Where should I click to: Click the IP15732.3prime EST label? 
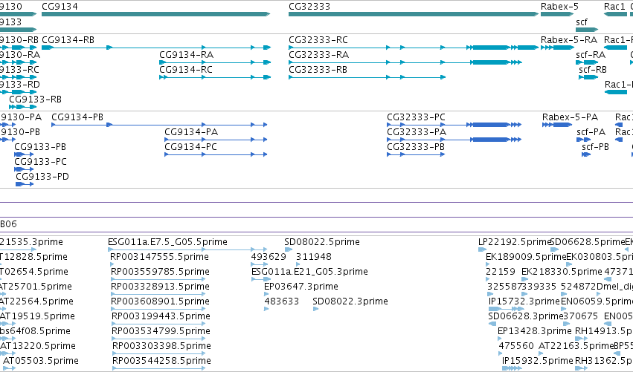(x=524, y=301)
